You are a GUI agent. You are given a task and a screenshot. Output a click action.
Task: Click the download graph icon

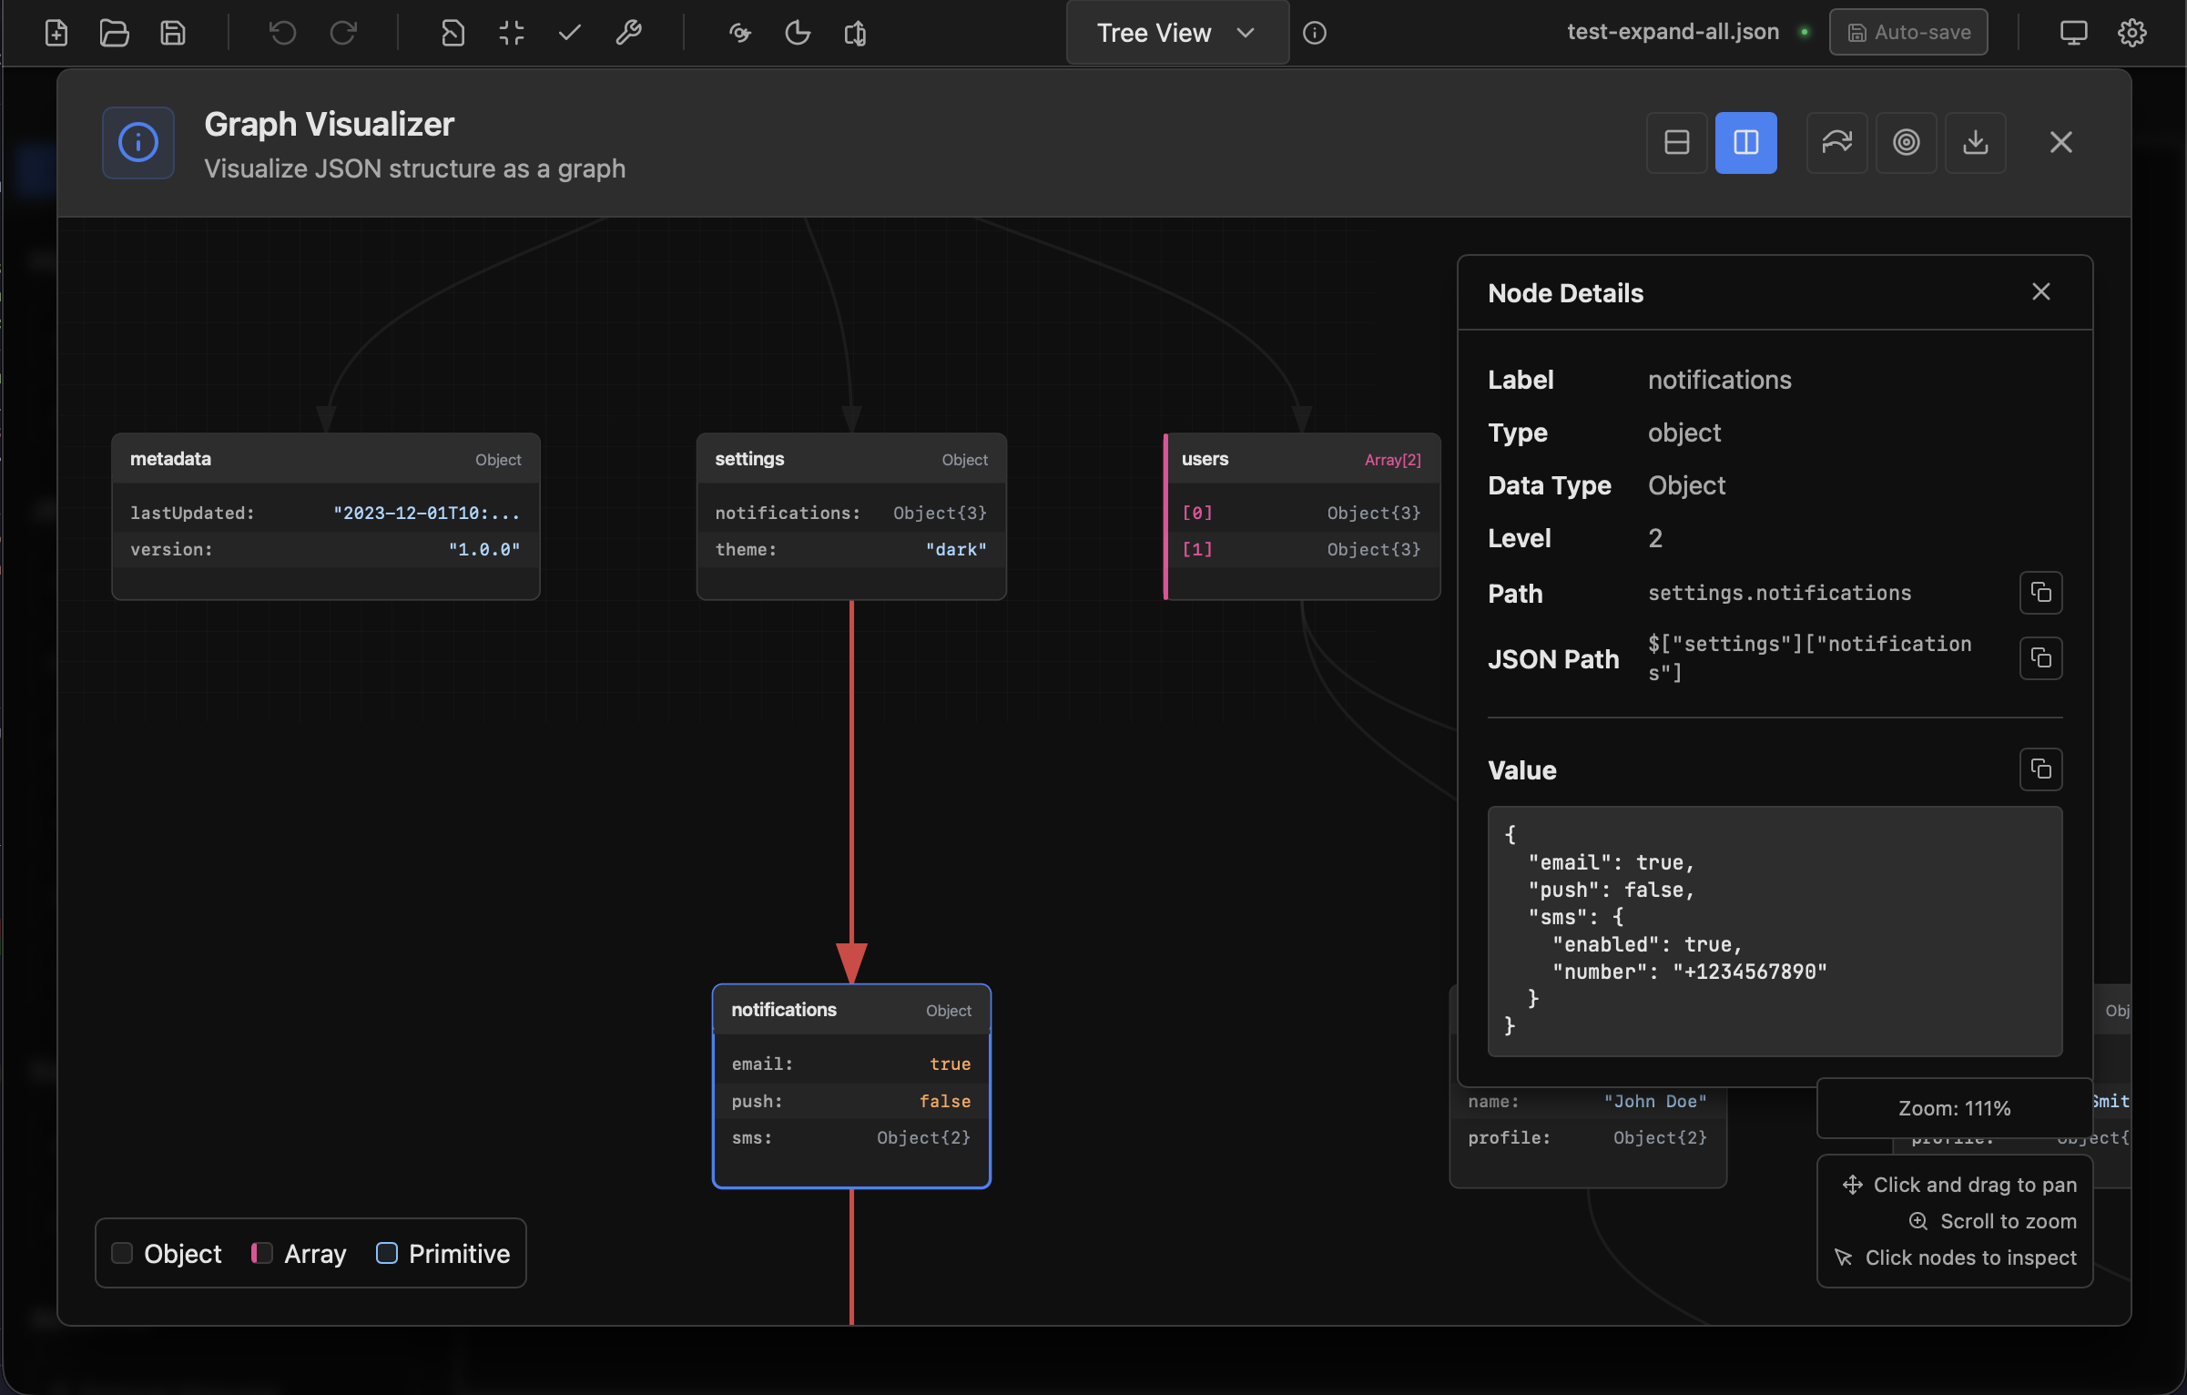click(1975, 143)
